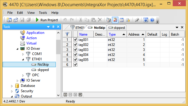Select the NoSkip tab
Viewport: 188px width, 106px height.
click(97, 28)
